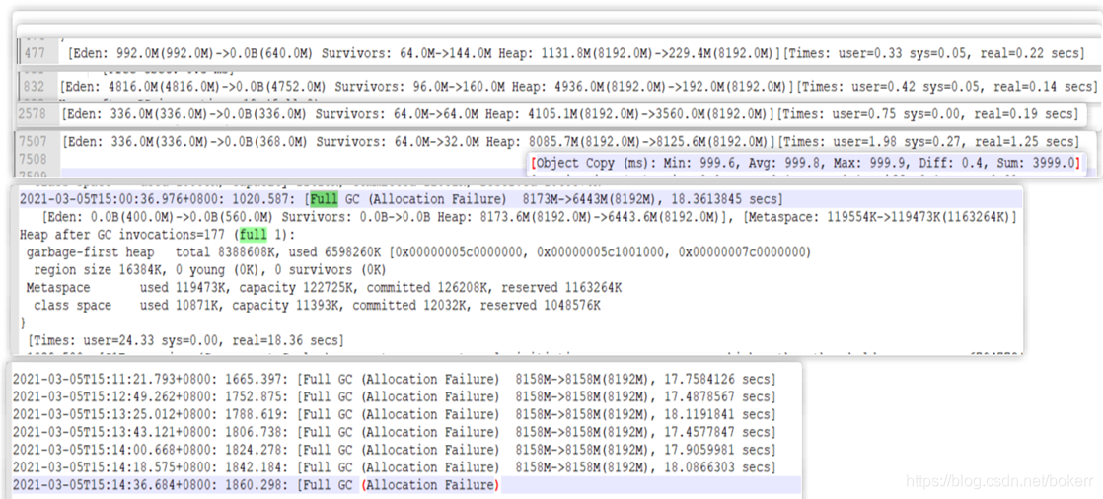The image size is (1103, 499).
Task: Select the 'Eden: 992.0M(992.0M)->0.0B(640.0M)' text
Action: 191,52
